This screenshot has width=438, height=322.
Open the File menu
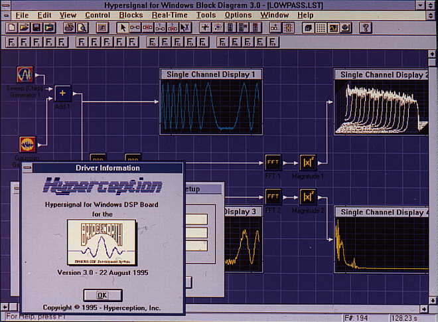[22, 15]
